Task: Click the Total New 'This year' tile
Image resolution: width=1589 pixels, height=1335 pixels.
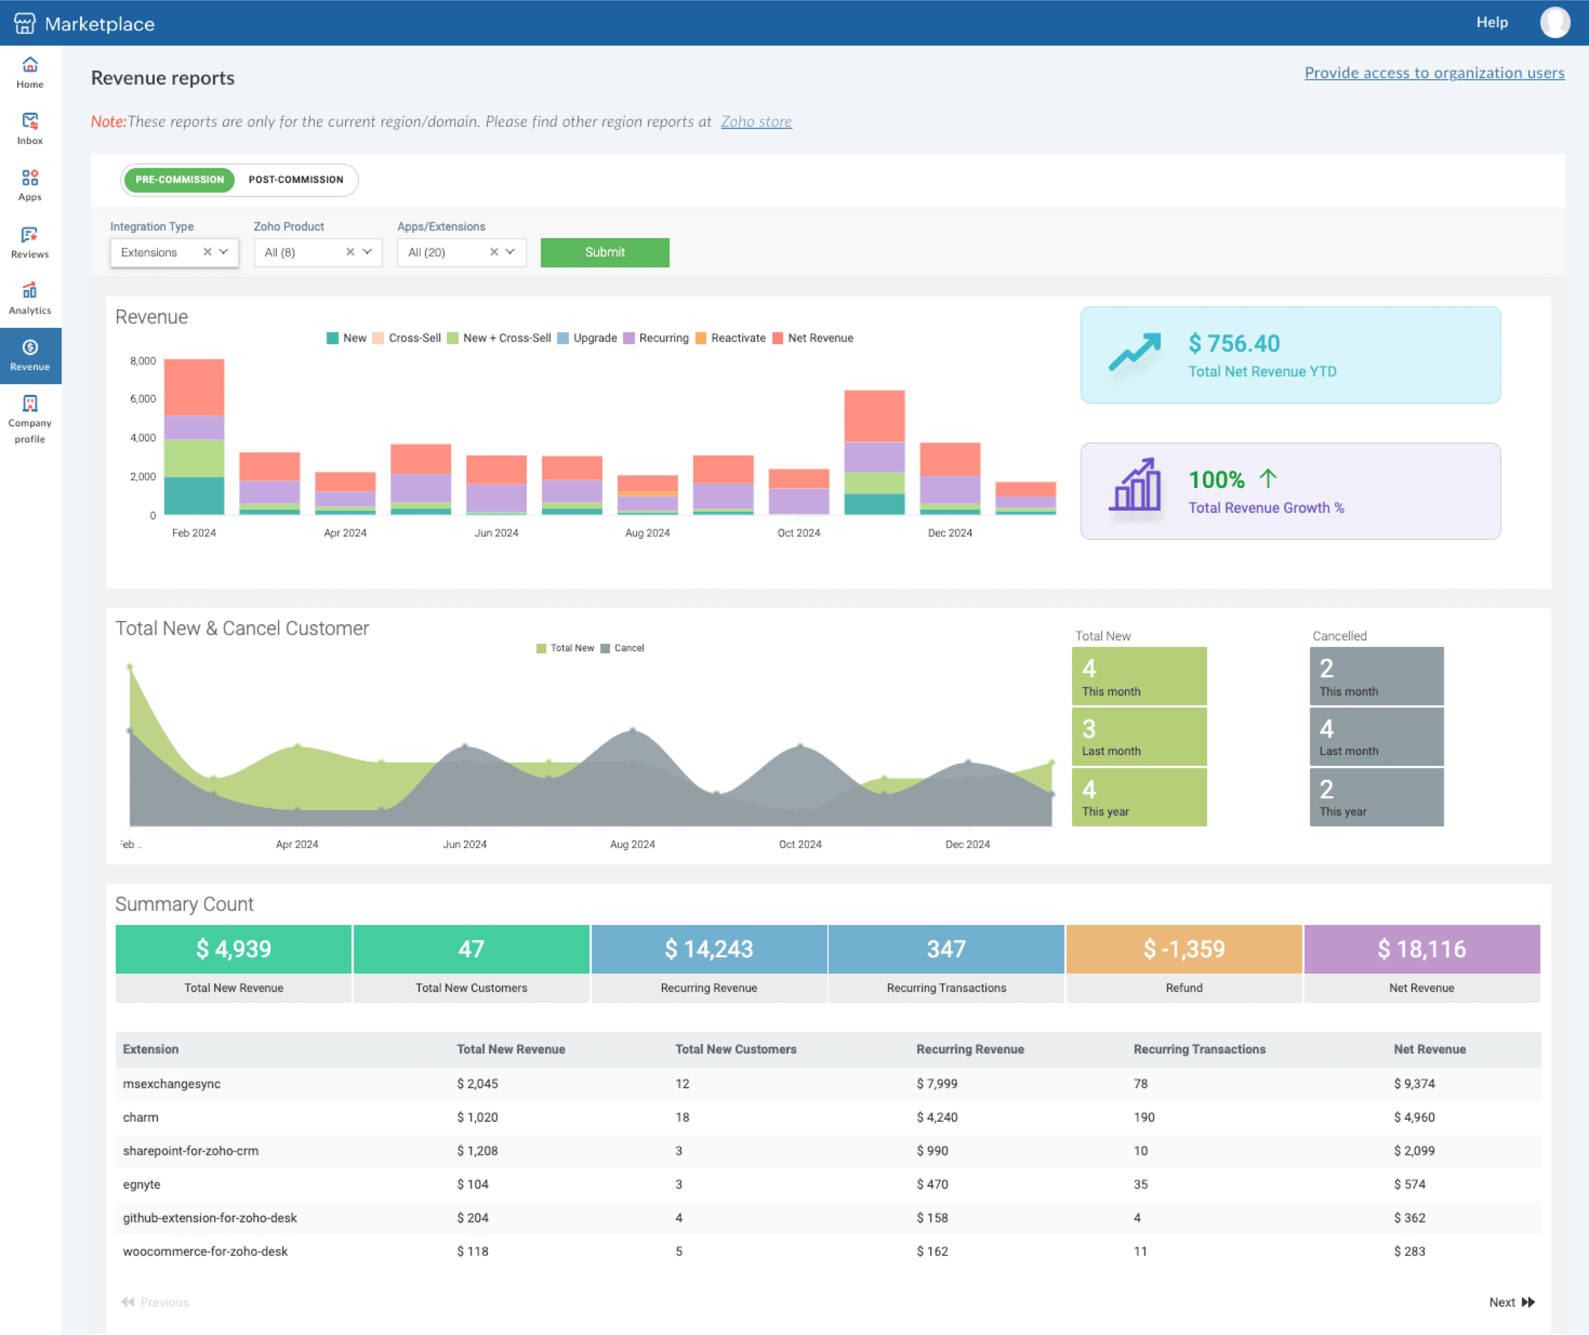Action: coord(1138,797)
